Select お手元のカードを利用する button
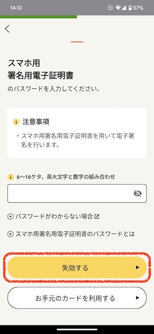The image size is (154, 334). 77,298
